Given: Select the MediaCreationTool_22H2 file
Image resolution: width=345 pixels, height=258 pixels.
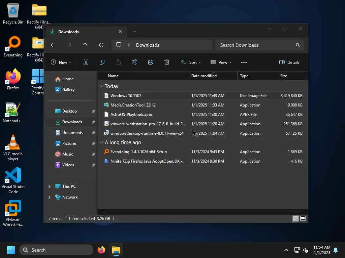Looking at the screenshot, I should point(203,105).
